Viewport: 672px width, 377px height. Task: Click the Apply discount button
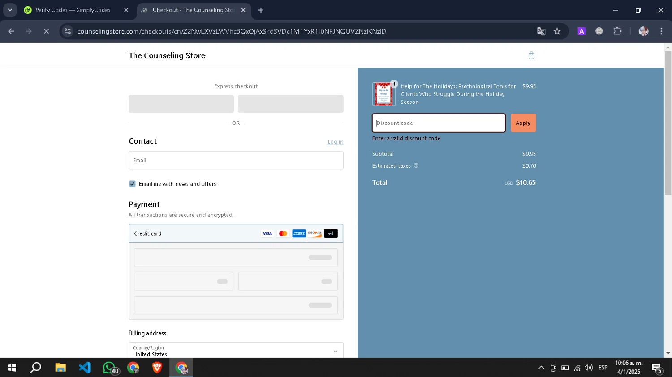point(523,123)
